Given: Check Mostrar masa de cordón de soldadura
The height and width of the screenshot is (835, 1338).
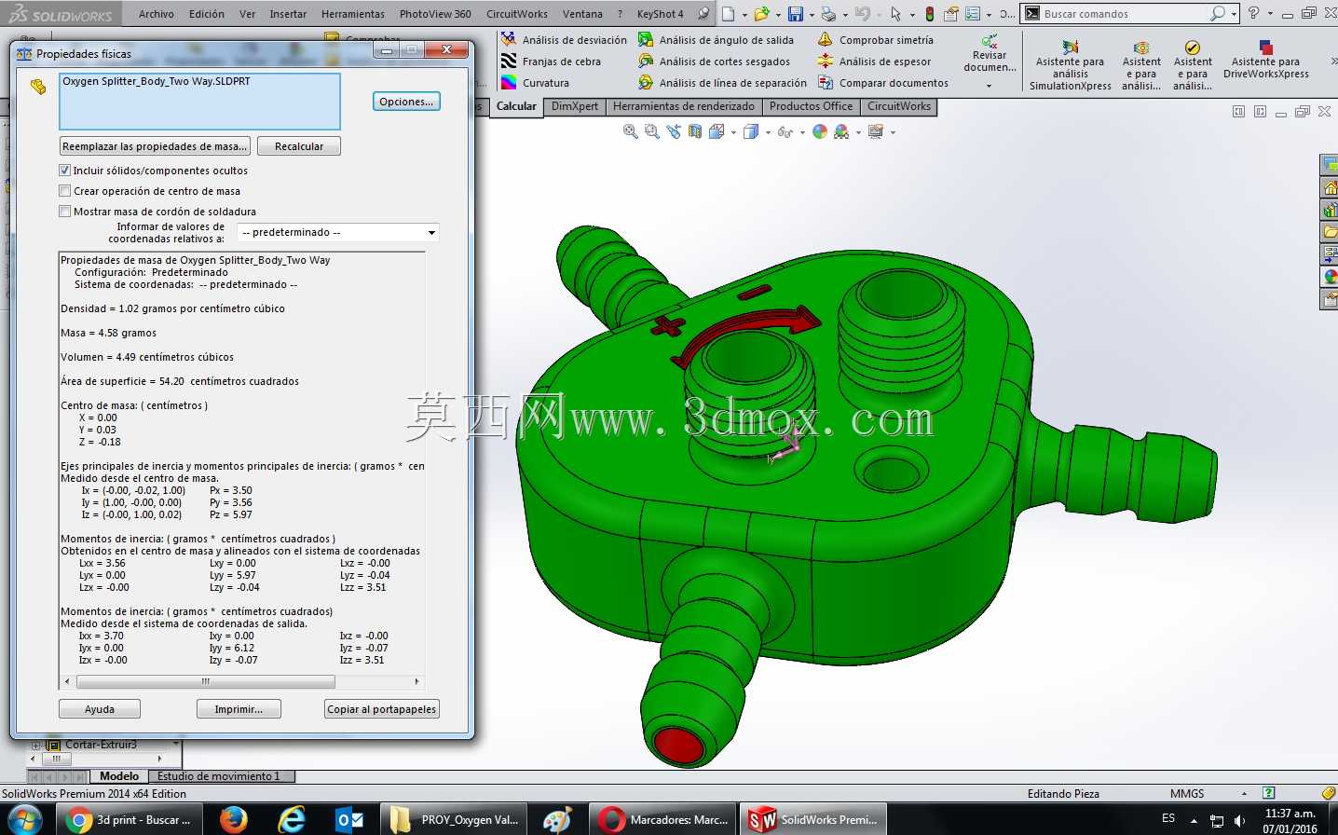Looking at the screenshot, I should tap(64, 212).
